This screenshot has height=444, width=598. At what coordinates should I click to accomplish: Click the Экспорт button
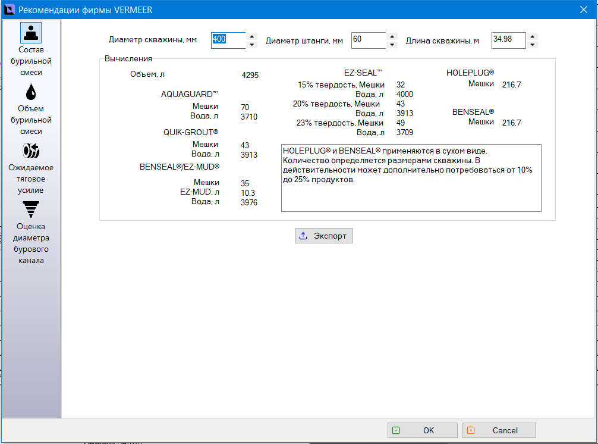pyautogui.click(x=324, y=236)
